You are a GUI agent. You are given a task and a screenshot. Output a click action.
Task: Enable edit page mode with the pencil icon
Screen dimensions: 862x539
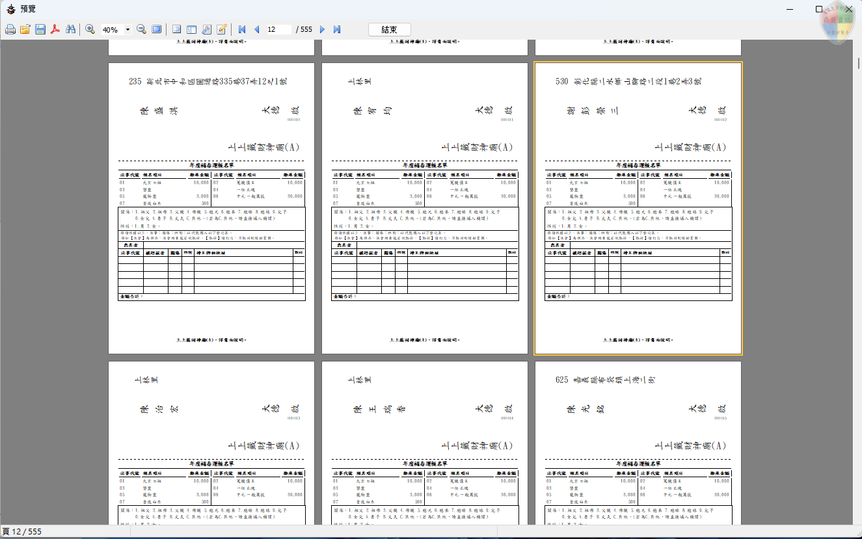[222, 30]
